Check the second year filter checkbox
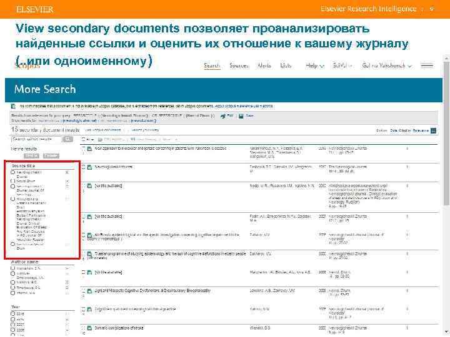The width and height of the screenshot is (450, 337). 13,320
